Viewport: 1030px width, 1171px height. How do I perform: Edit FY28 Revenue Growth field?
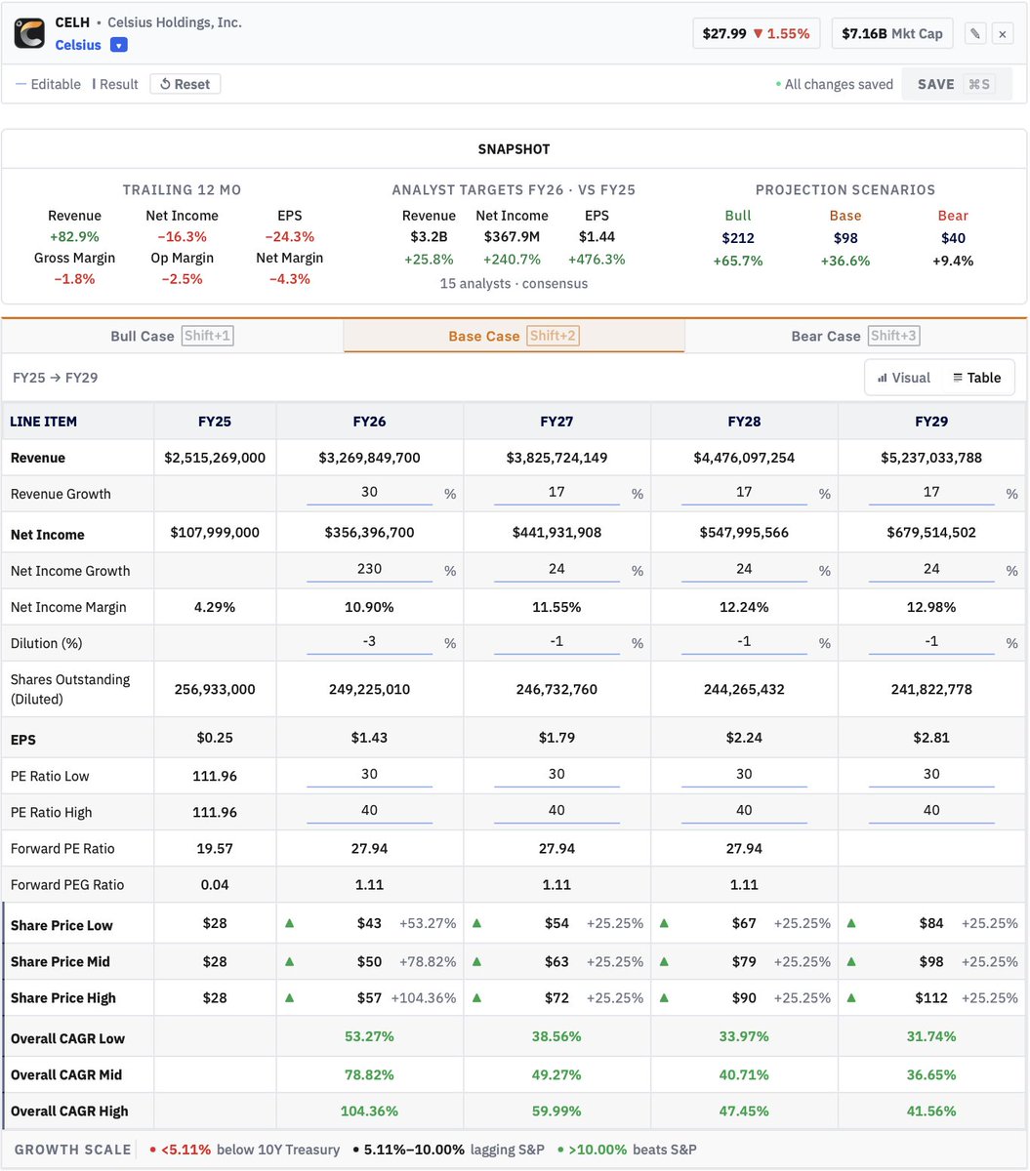point(744,493)
